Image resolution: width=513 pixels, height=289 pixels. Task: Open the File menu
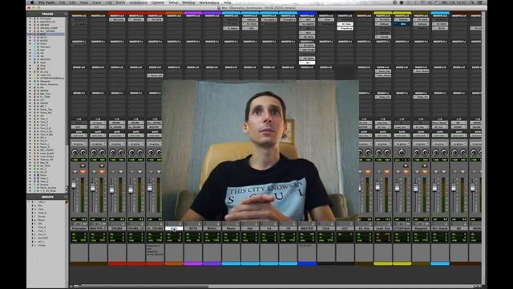pos(62,2)
